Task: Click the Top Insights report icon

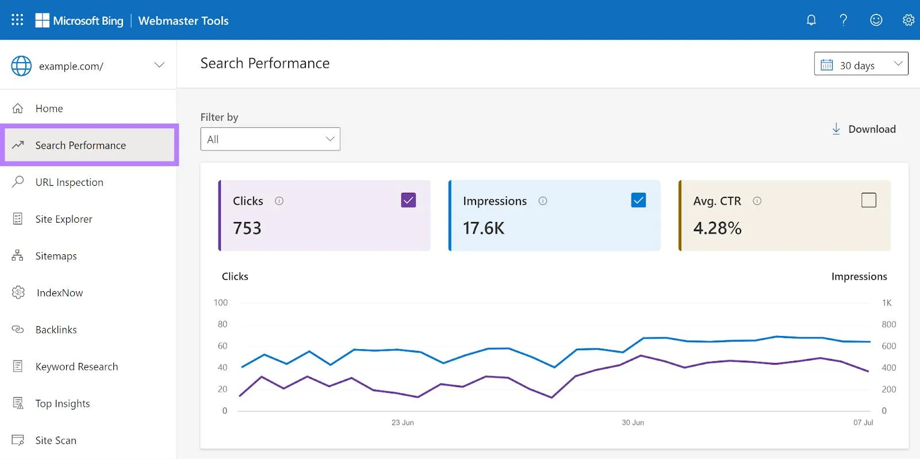Action: [18, 403]
